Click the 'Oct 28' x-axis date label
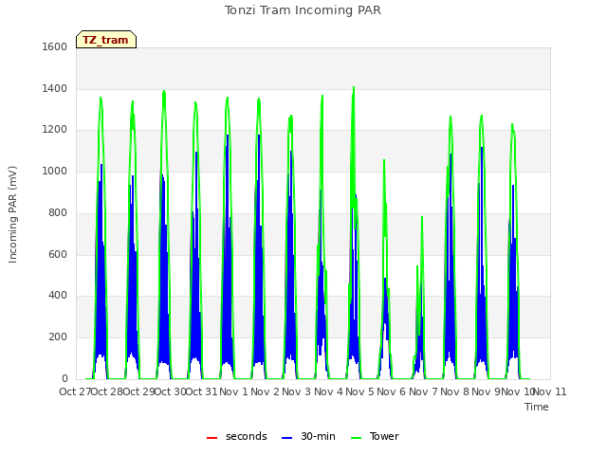 [x=106, y=391]
